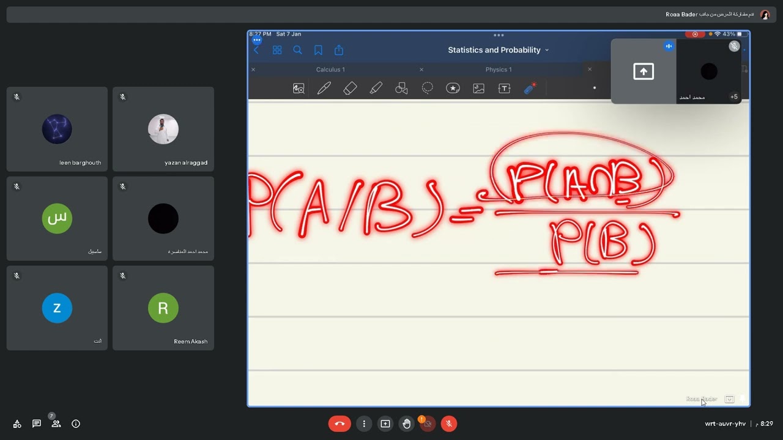
Task: Switch to the Calculus 1 tab
Action: tap(330, 70)
